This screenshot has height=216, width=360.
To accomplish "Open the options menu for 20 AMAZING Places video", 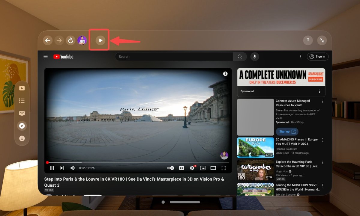I will [323, 140].
